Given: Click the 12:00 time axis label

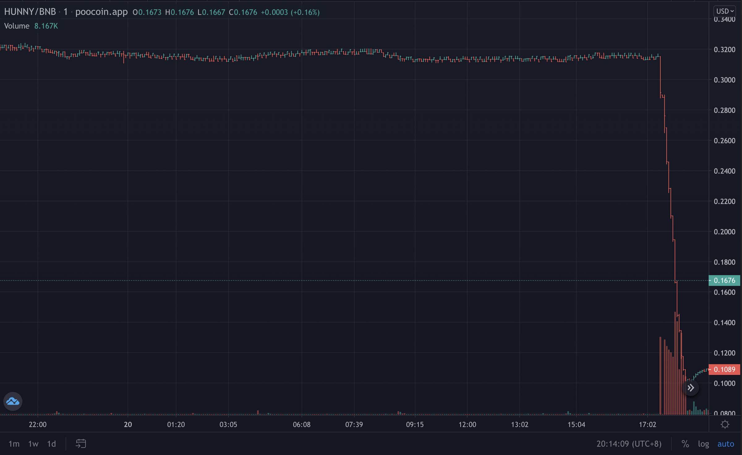Looking at the screenshot, I should point(467,424).
